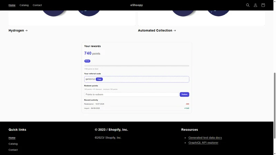Click the points to Gold label

pos(91,69)
